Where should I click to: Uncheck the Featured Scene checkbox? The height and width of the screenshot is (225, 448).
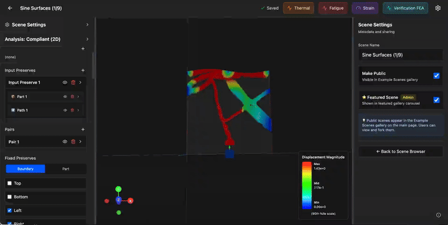point(436,100)
